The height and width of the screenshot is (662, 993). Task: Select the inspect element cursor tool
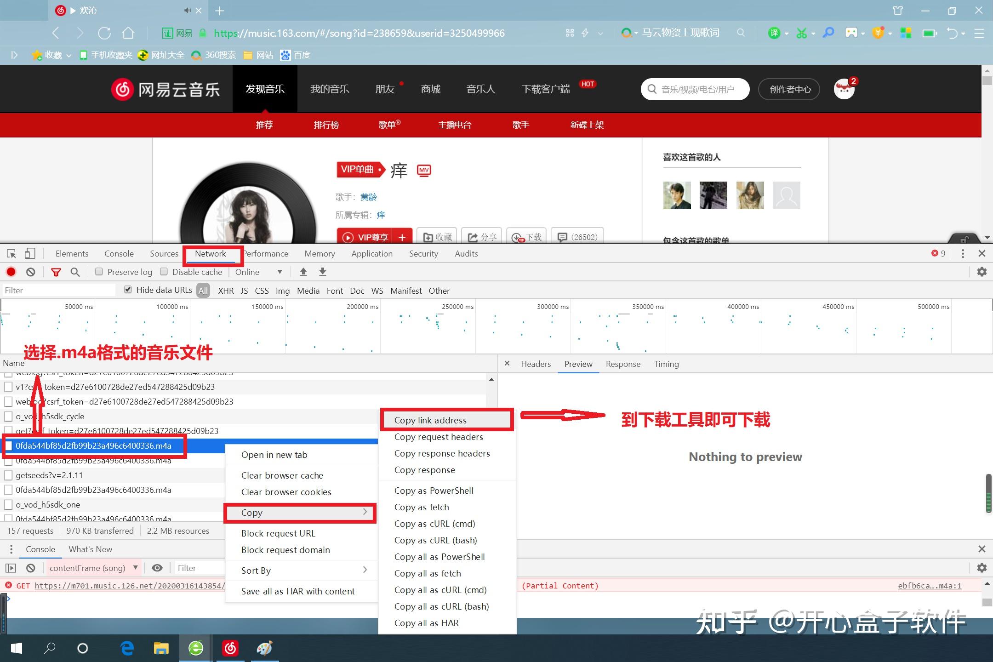click(11, 253)
